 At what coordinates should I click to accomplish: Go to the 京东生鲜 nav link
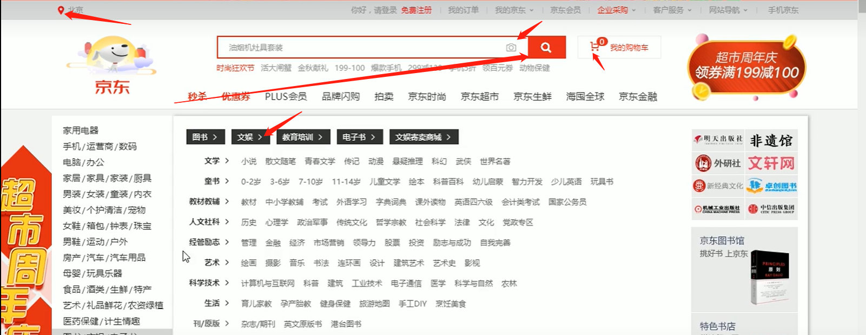pyautogui.click(x=532, y=96)
